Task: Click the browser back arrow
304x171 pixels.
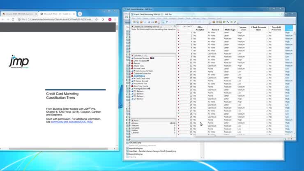Action: (3, 19)
